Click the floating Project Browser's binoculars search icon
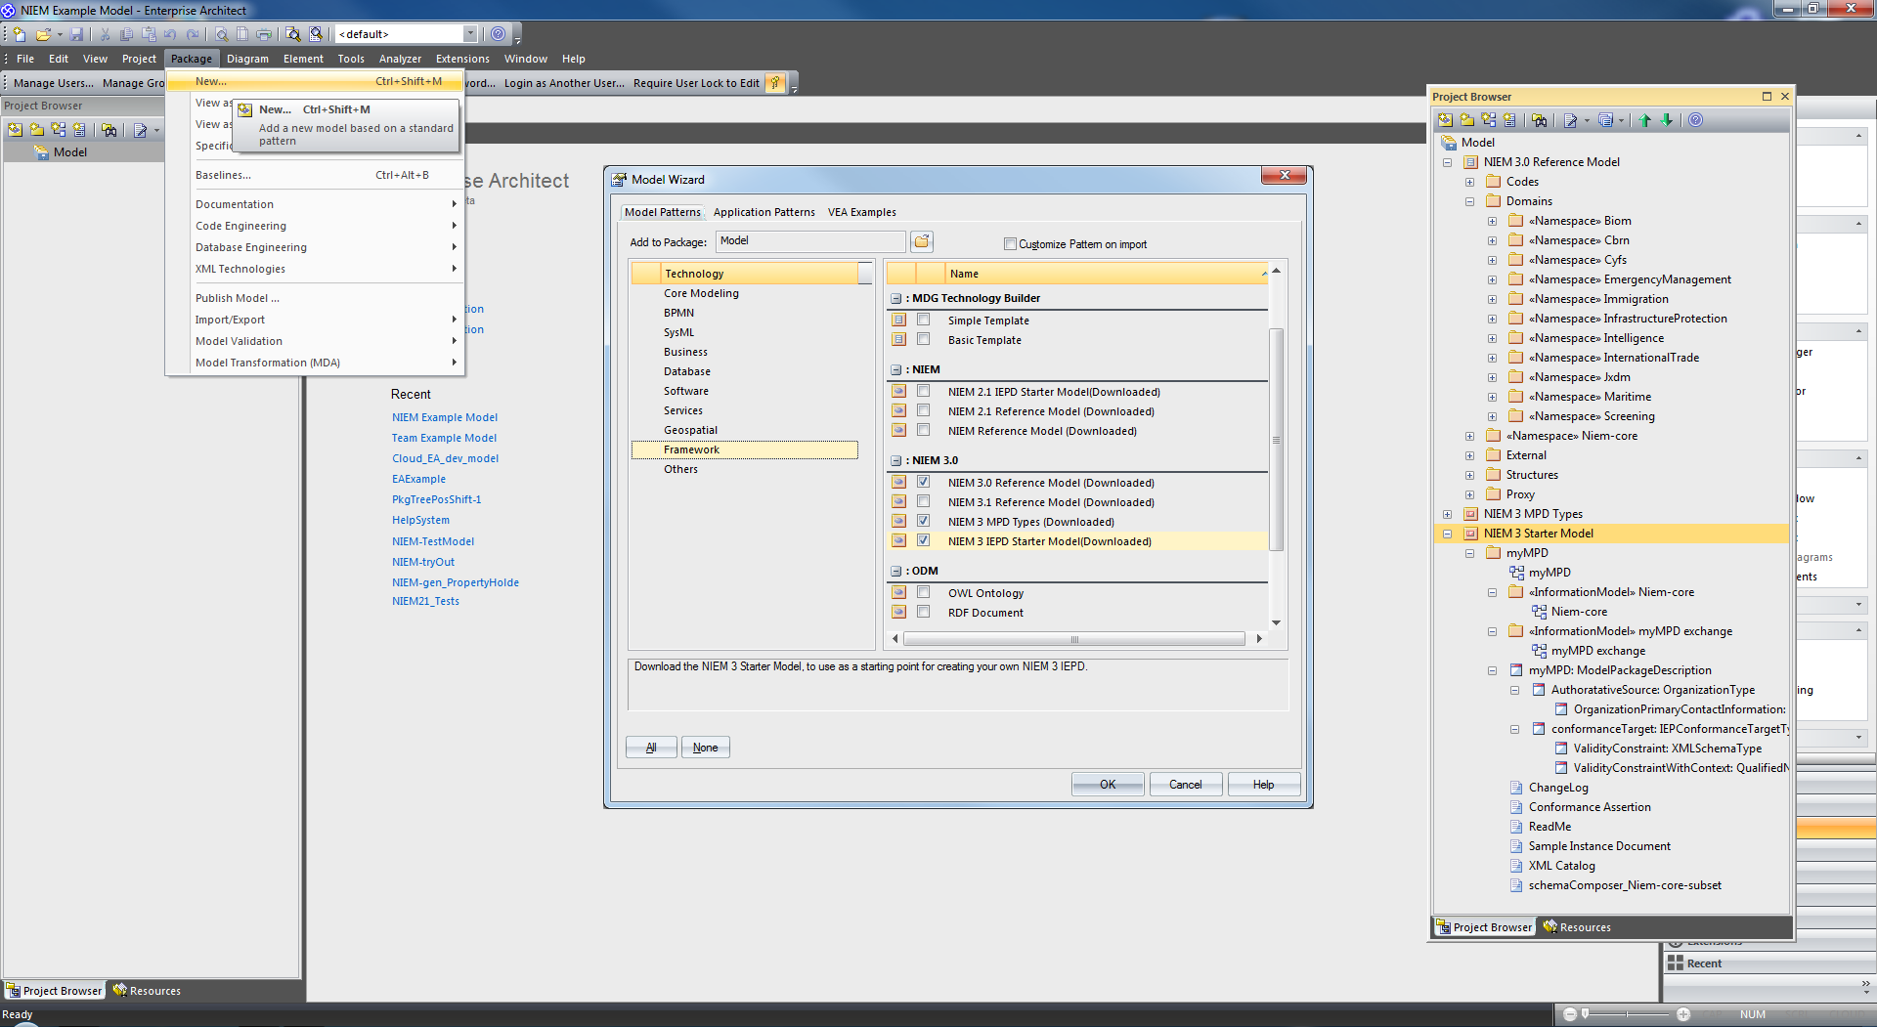The image size is (1877, 1027). (1540, 120)
